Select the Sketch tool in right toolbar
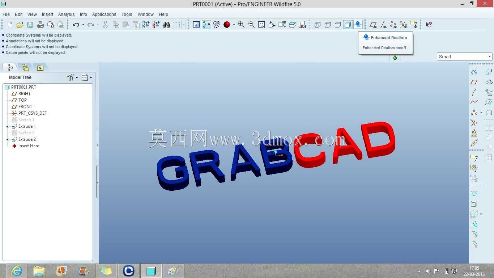Screen dimensions: 494x278 coord(474,72)
